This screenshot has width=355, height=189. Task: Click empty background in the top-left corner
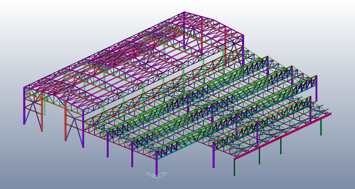tap(10, 8)
